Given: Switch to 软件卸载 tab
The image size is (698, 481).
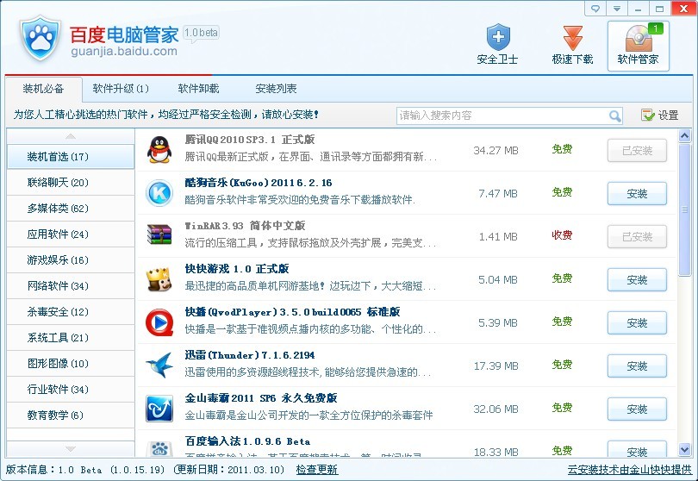Looking at the screenshot, I should (x=198, y=89).
